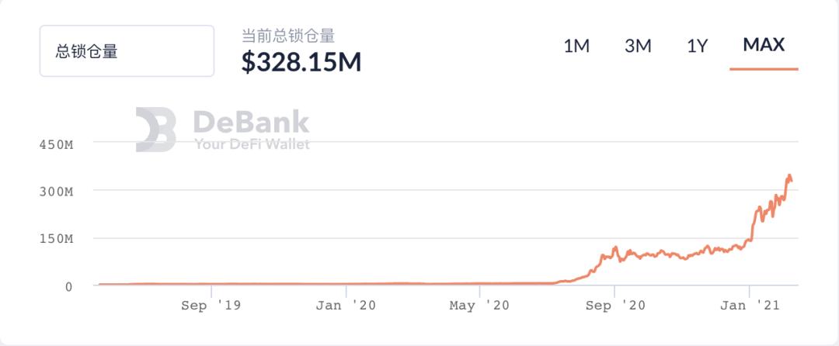The height and width of the screenshot is (346, 839).
Task: Click the Jan '21 axis label
Action: click(750, 306)
